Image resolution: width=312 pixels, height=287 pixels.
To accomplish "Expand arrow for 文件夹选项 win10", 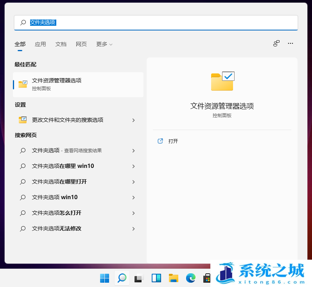I will pos(133,198).
